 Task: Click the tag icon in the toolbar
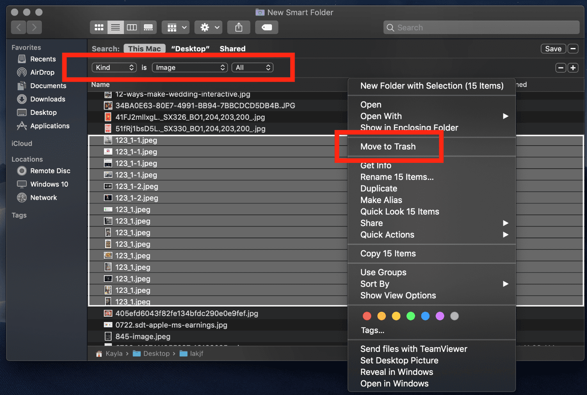pos(267,27)
